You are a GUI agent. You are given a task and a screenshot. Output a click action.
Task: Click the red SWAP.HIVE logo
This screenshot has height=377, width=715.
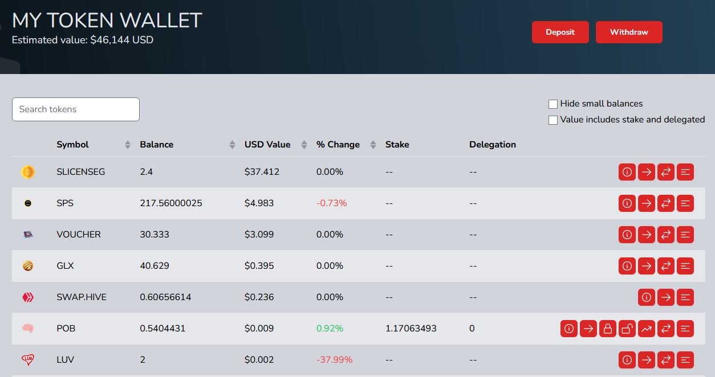pos(28,297)
